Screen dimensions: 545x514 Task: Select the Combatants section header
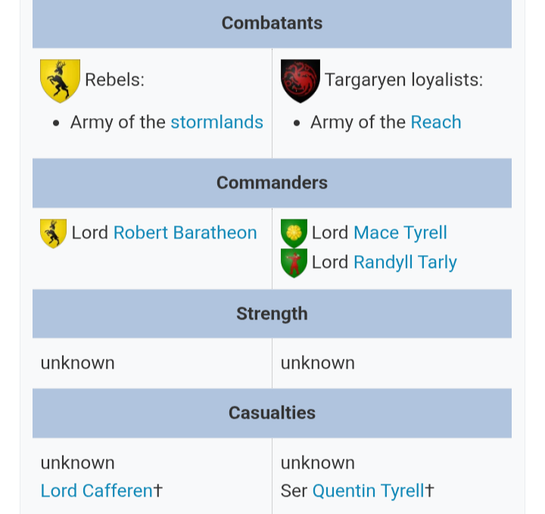point(272,23)
